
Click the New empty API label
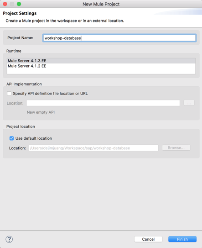point(41,112)
